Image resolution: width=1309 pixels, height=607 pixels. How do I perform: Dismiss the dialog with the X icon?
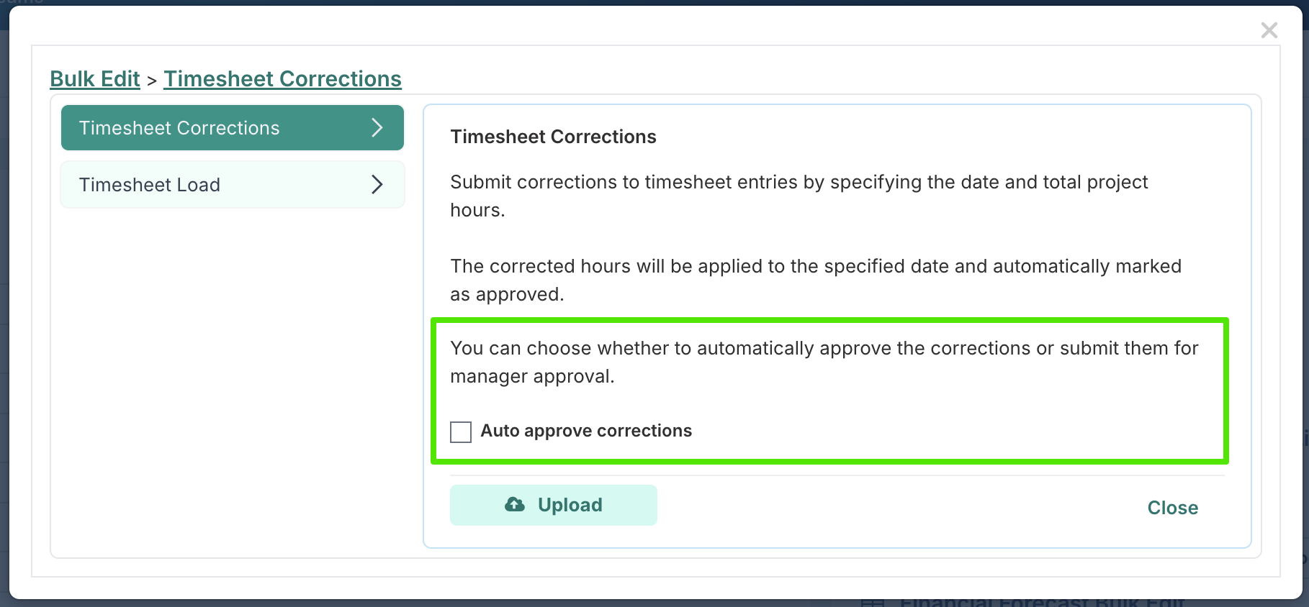[x=1269, y=30]
